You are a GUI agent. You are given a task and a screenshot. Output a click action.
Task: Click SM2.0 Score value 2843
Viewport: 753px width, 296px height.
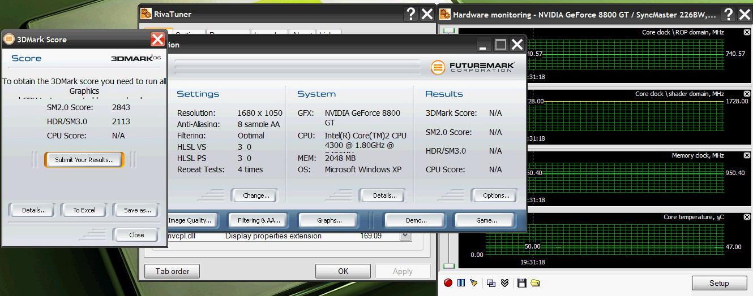tap(121, 107)
